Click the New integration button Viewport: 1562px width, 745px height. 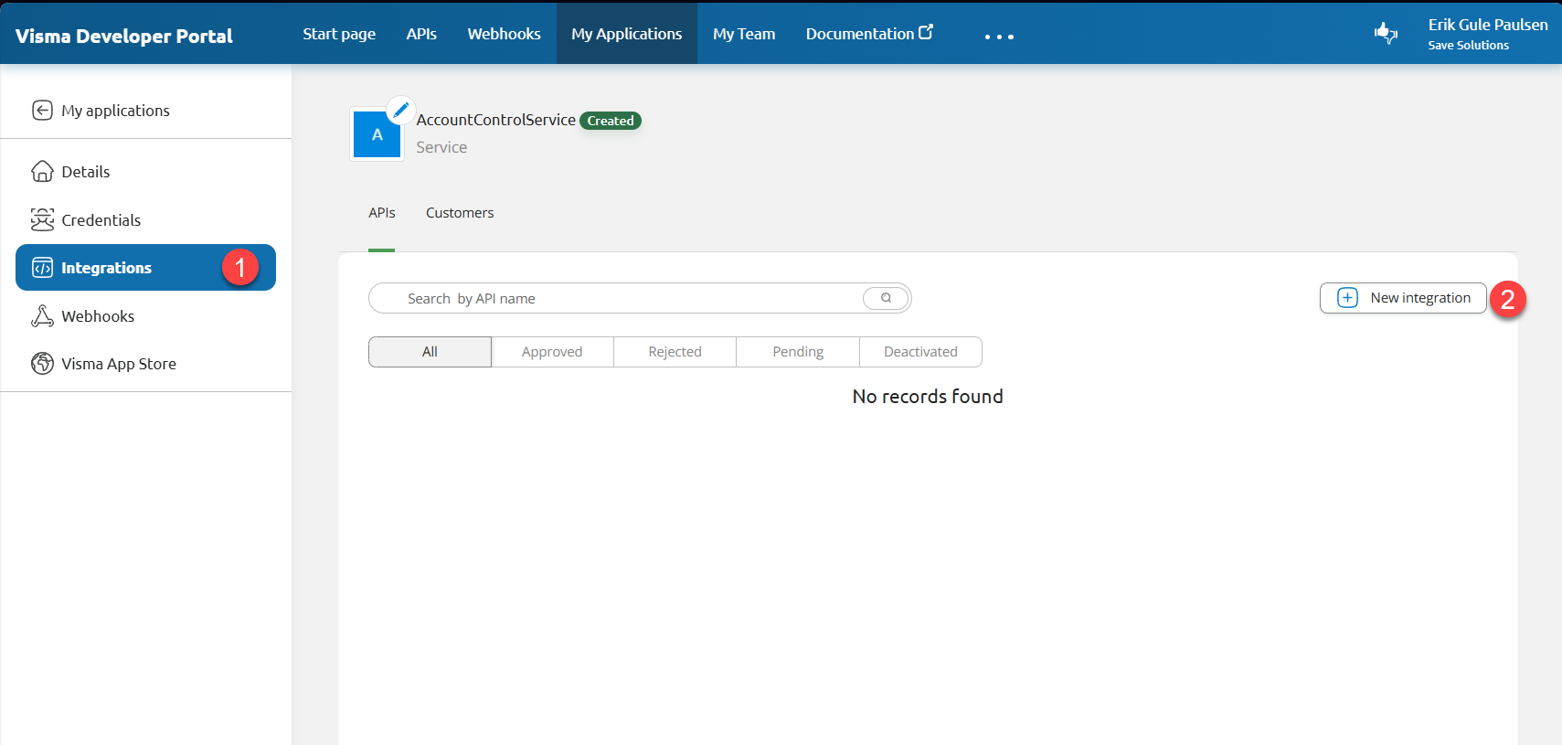pos(1403,298)
